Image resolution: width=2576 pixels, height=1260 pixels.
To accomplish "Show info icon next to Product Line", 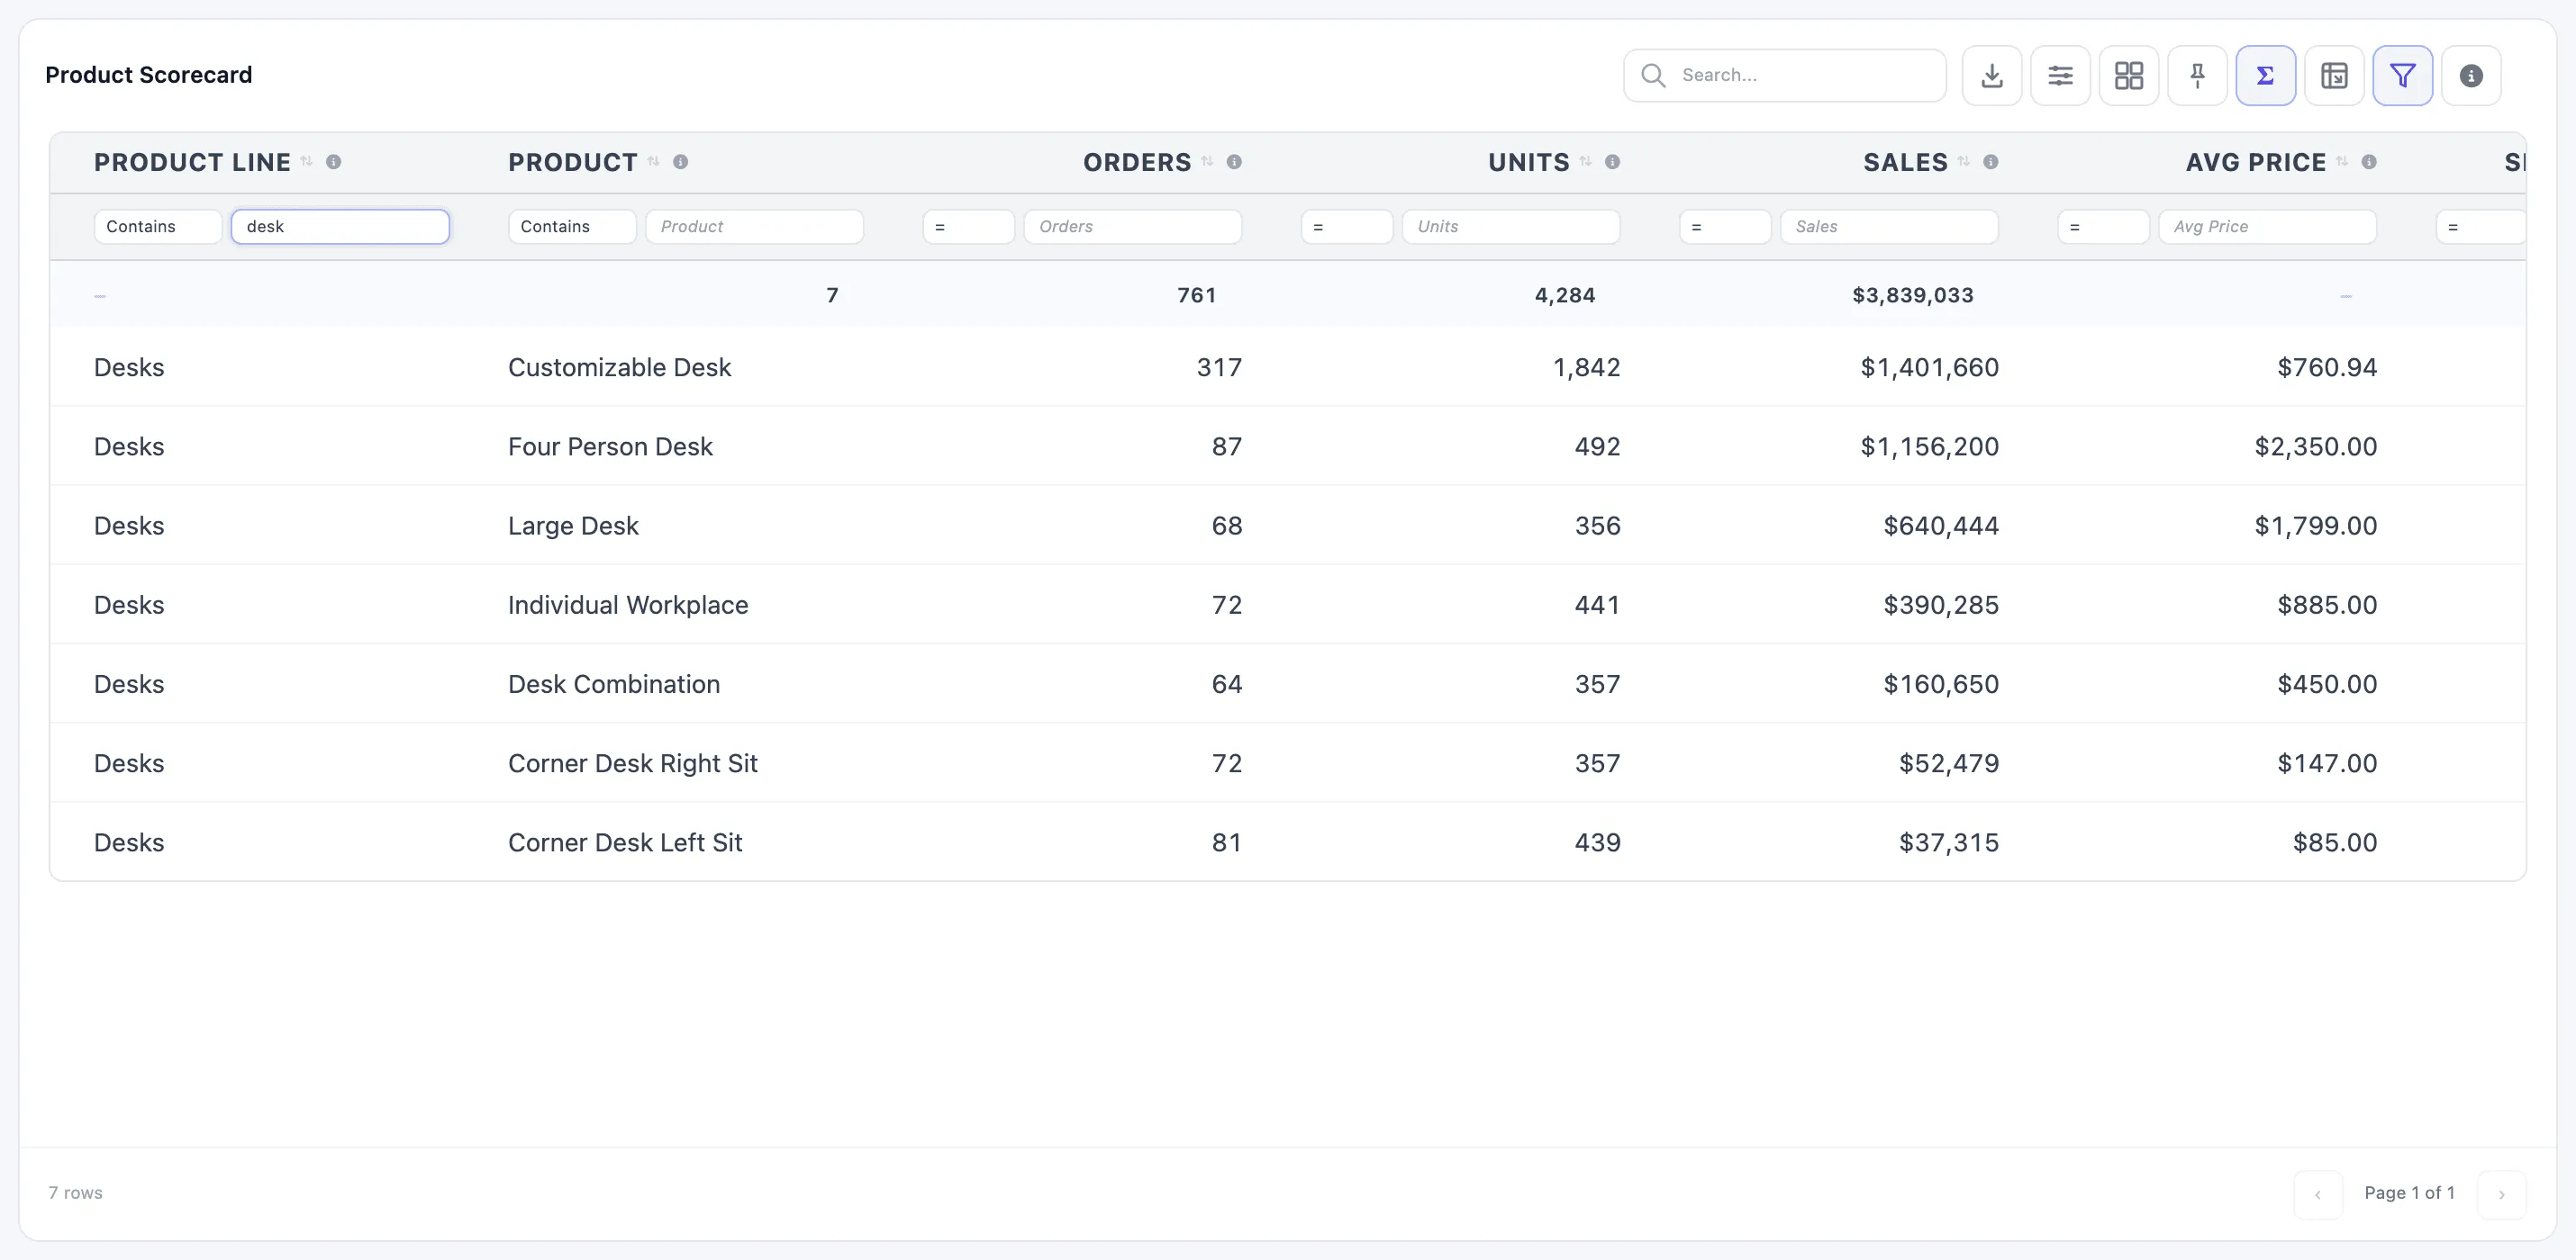I will point(334,162).
